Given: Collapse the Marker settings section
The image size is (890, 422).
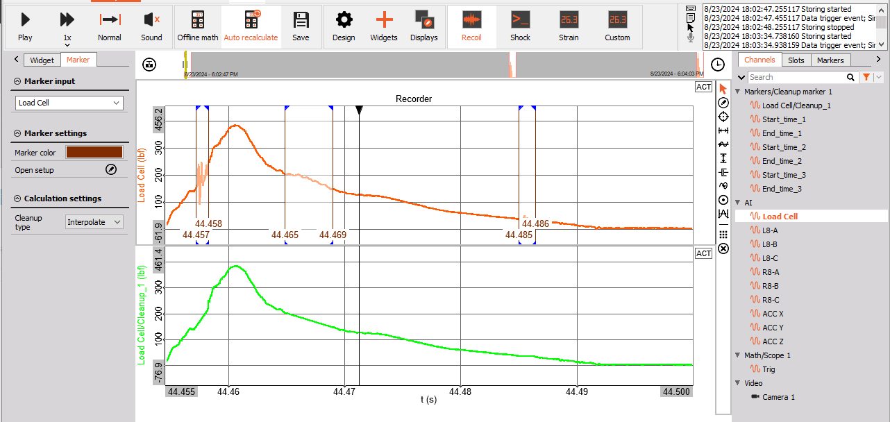Looking at the screenshot, I should [x=17, y=133].
